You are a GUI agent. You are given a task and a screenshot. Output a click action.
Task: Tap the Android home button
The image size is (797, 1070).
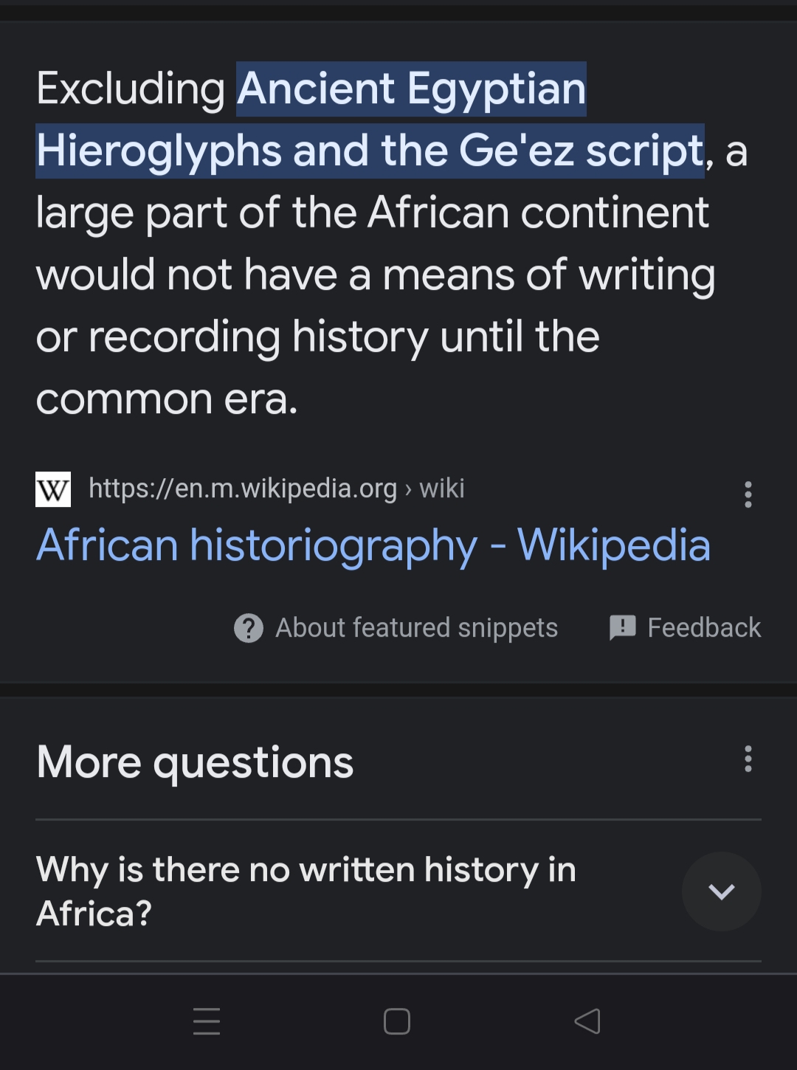coord(397,1021)
